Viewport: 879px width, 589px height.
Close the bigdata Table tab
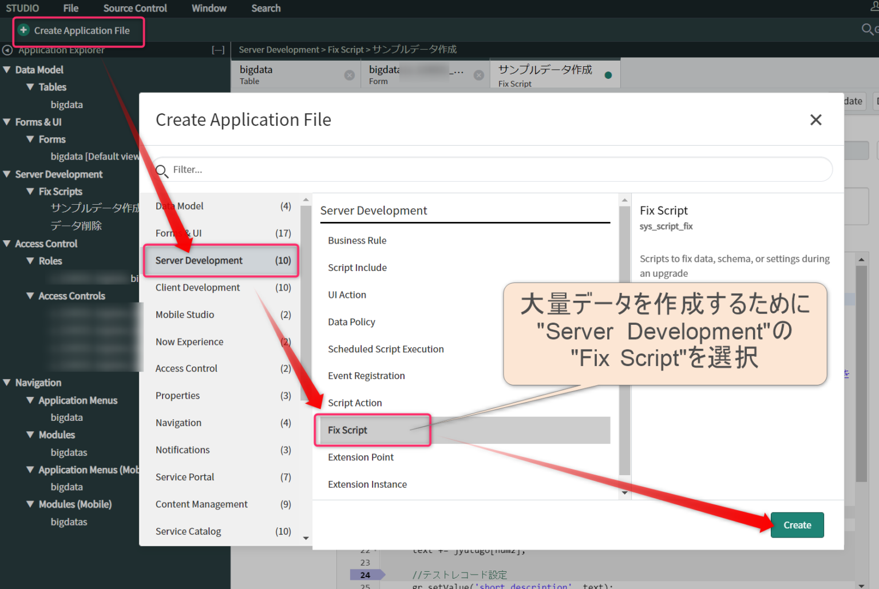click(349, 75)
